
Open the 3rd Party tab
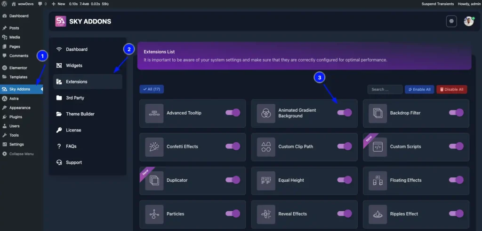coord(88,98)
